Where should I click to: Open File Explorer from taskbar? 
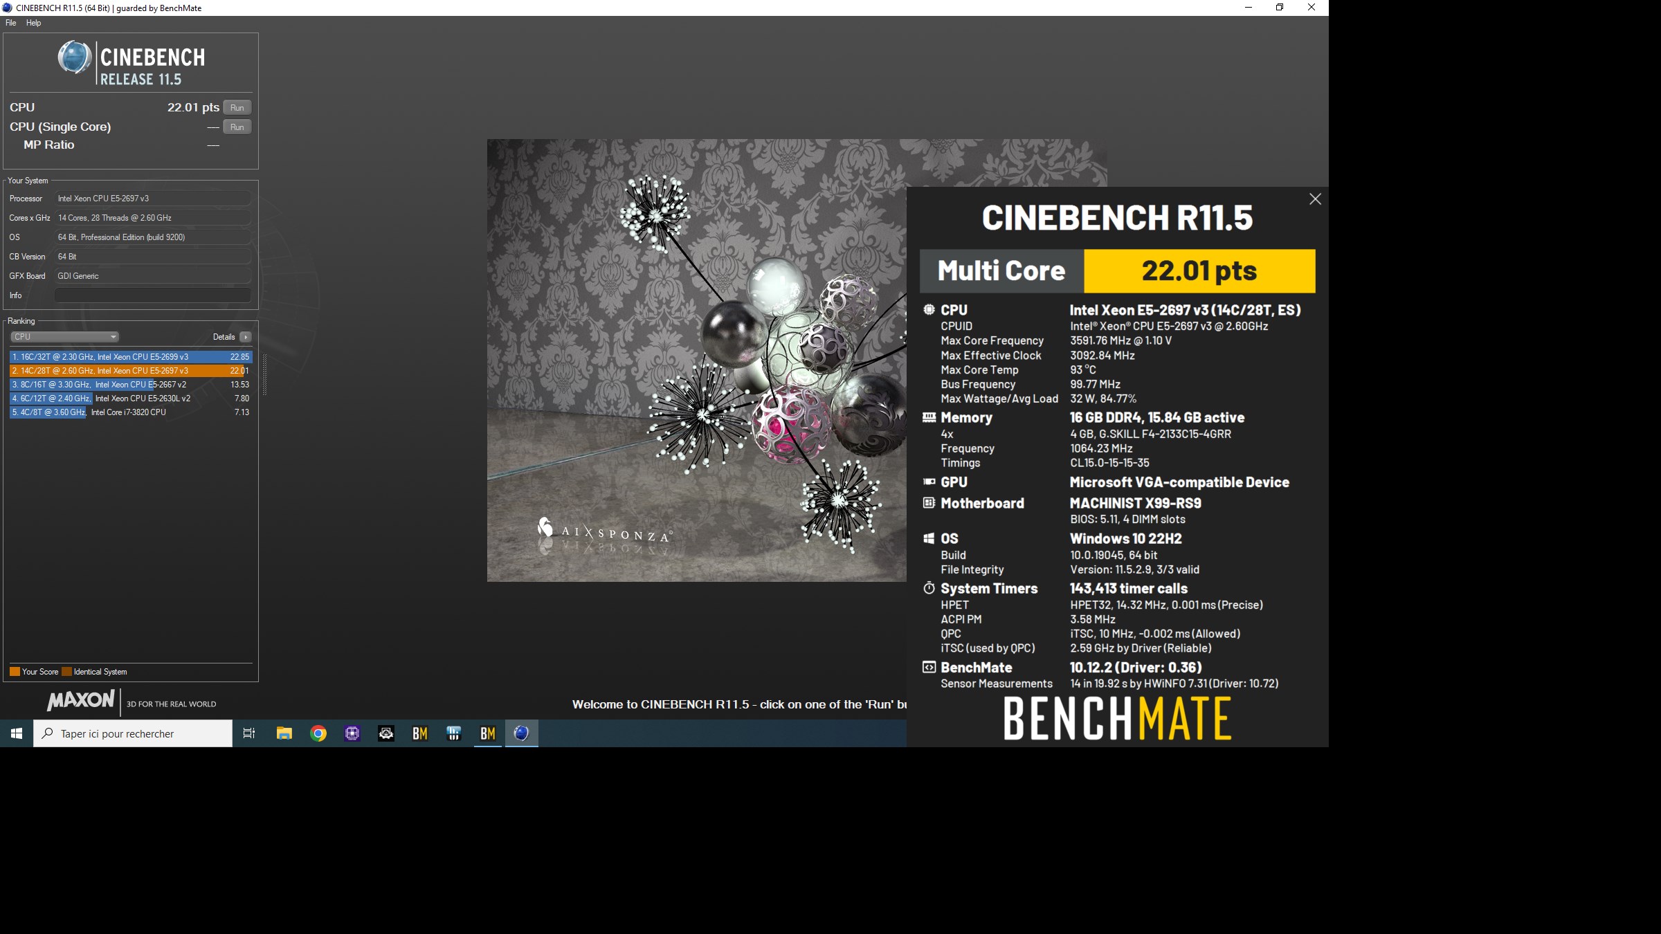284,733
